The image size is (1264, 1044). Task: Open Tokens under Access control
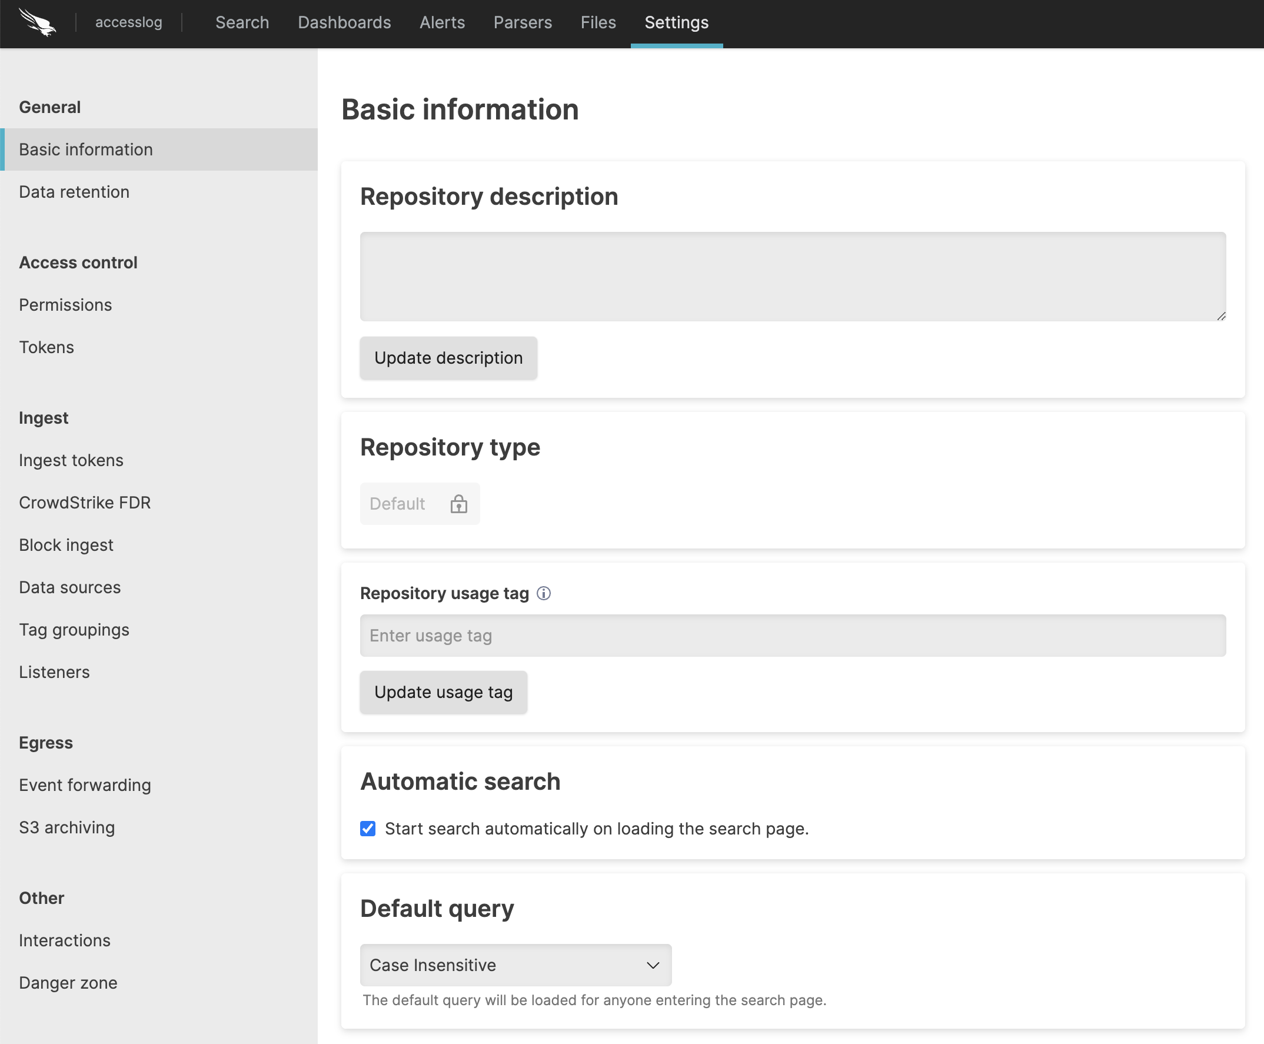pyautogui.click(x=159, y=347)
